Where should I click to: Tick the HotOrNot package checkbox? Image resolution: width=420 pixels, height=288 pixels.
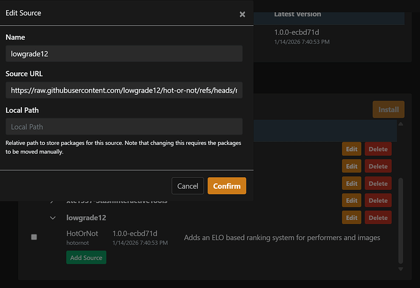(x=34, y=237)
